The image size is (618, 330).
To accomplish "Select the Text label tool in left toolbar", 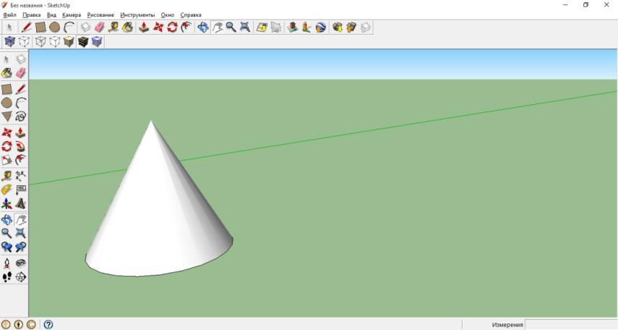I will pos(21,190).
